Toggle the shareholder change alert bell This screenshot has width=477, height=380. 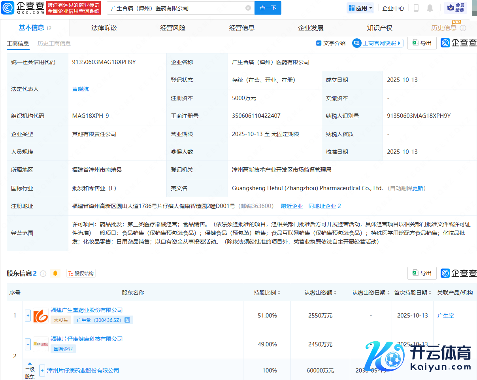(x=55, y=273)
